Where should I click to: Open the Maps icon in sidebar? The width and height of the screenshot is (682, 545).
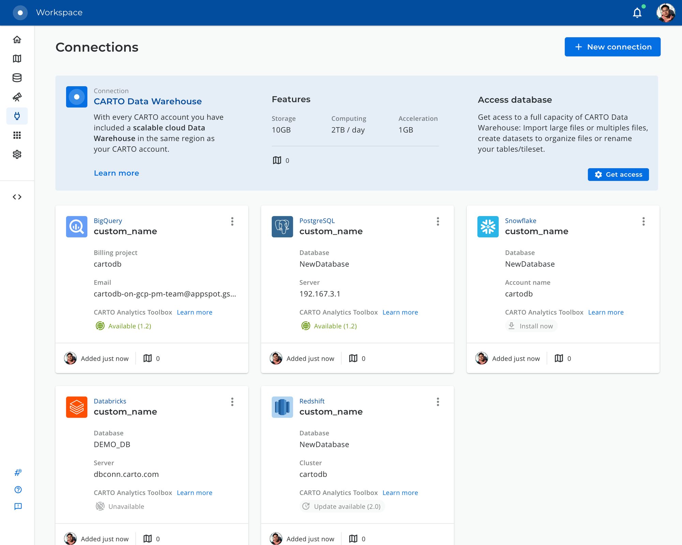pyautogui.click(x=17, y=59)
